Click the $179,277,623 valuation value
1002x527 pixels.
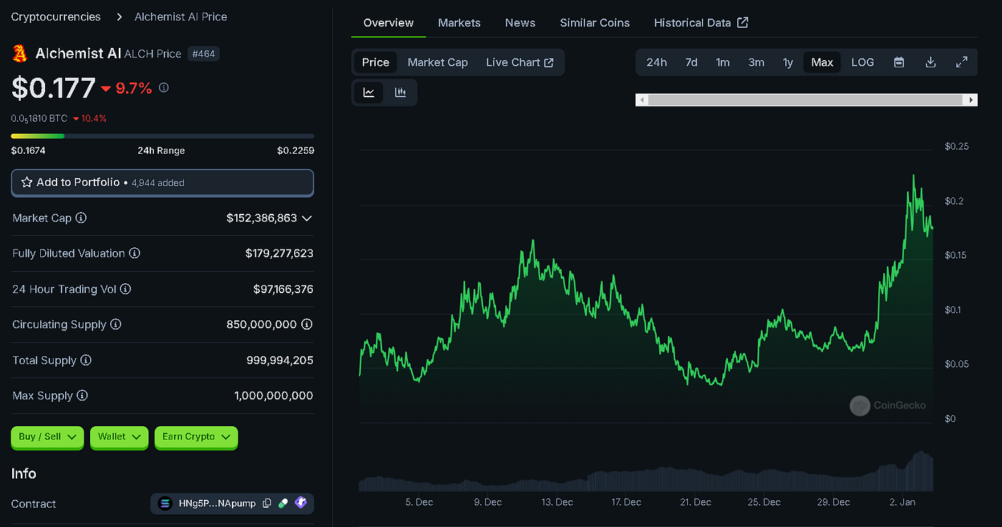pyautogui.click(x=279, y=253)
